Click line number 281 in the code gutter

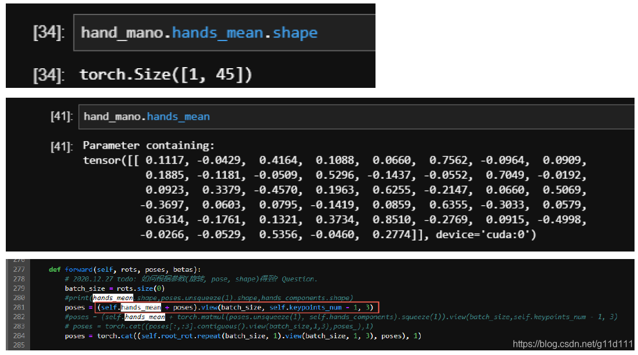pyautogui.click(x=19, y=308)
